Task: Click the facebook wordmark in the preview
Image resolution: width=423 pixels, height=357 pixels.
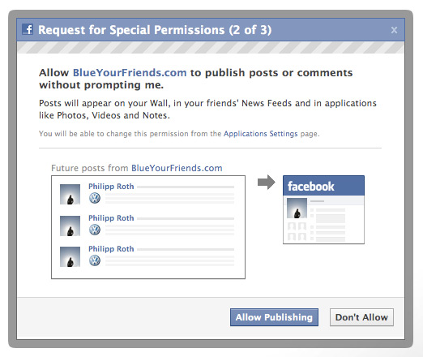Action: click(310, 187)
